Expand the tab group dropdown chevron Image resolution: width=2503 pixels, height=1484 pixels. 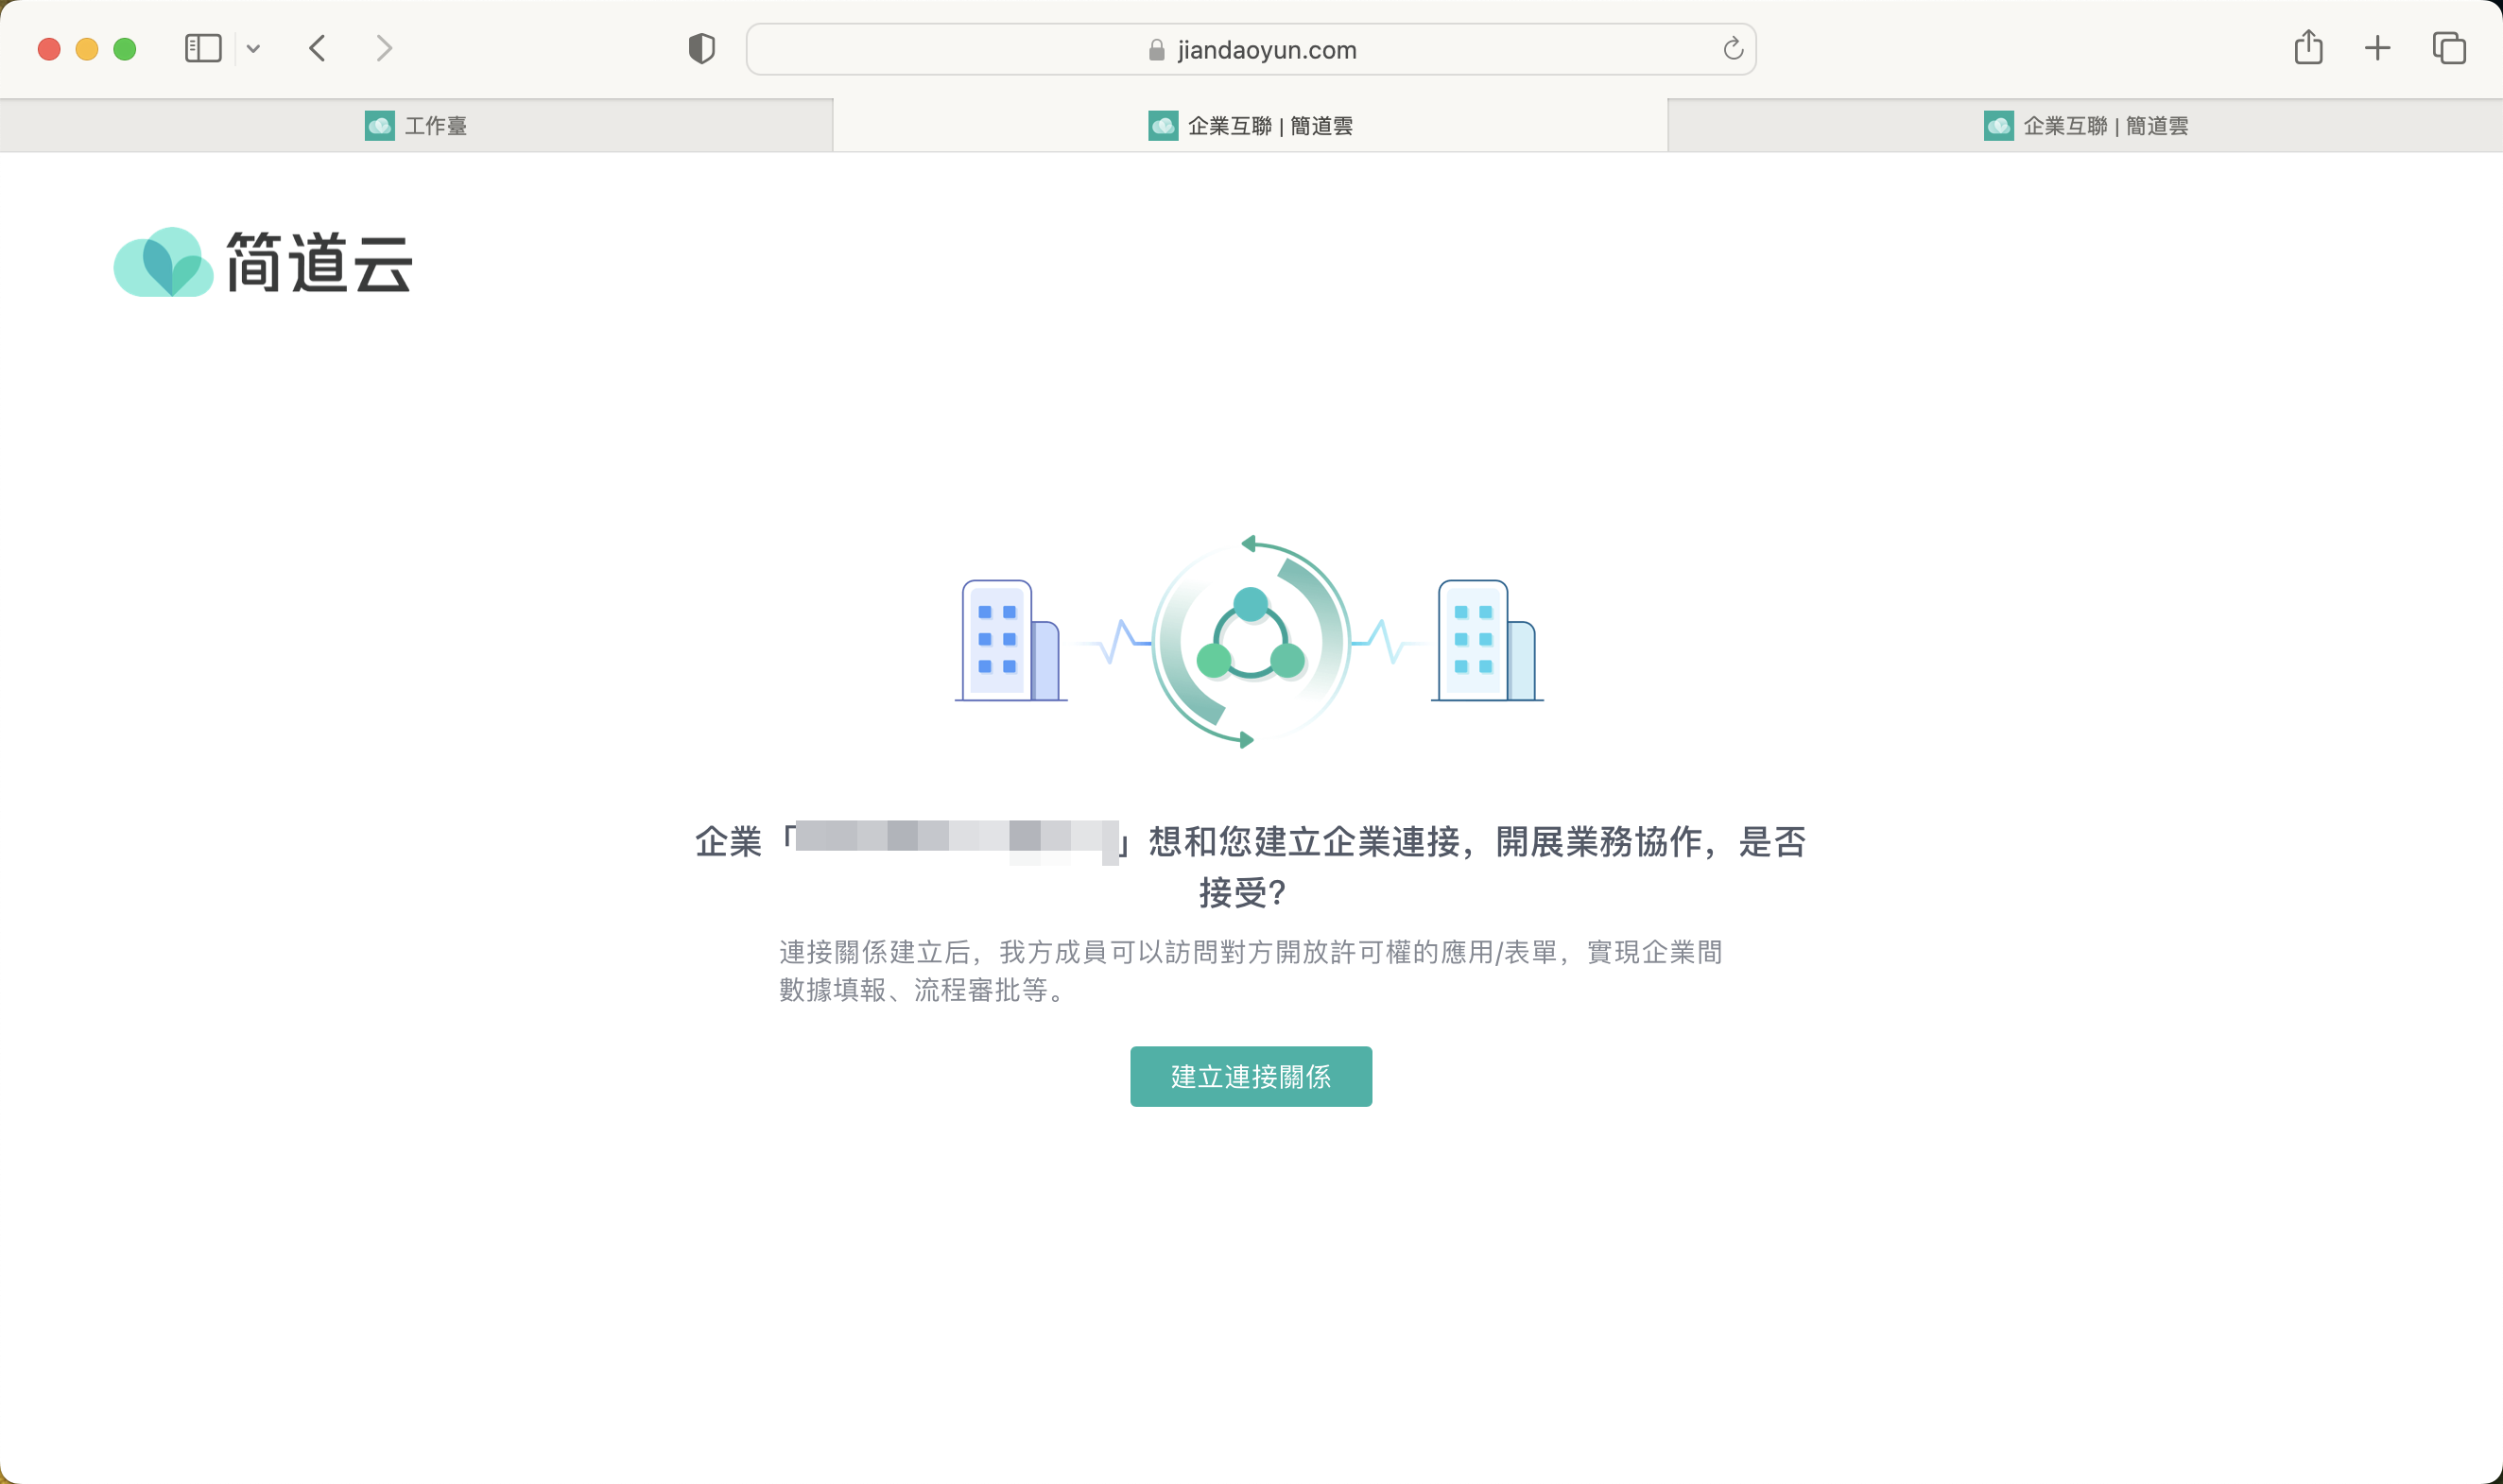click(253, 48)
